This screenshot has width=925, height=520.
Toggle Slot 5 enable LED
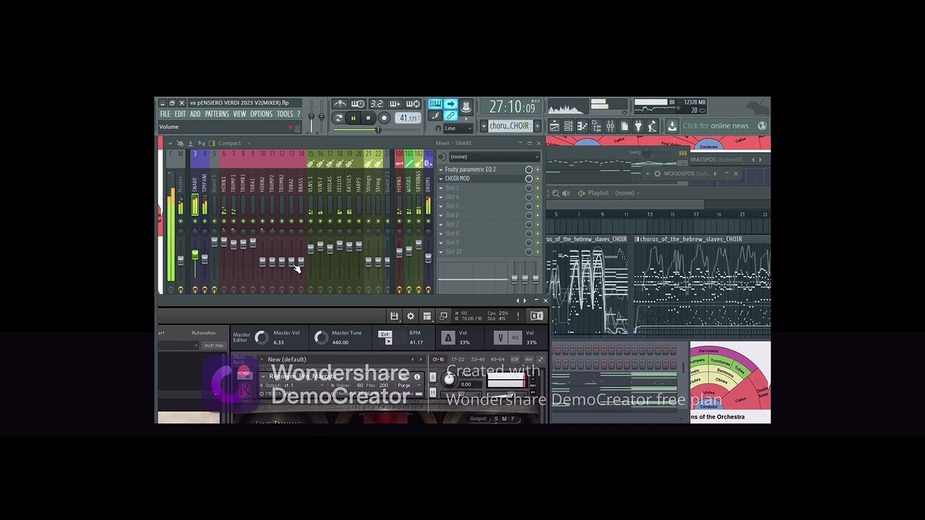click(537, 206)
